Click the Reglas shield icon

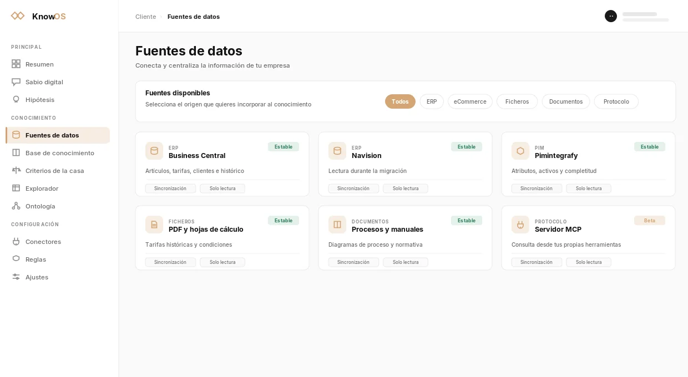point(16,259)
